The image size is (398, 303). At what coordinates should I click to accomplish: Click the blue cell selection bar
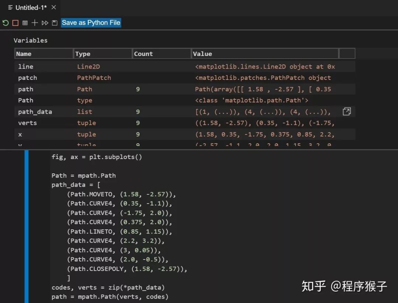point(27,226)
